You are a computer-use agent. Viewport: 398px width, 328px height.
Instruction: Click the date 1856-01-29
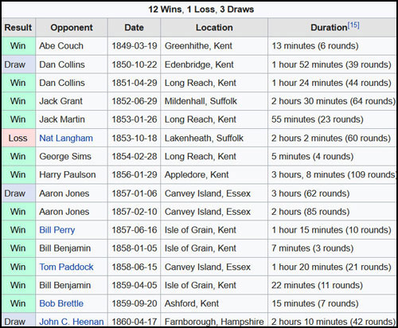(x=134, y=174)
